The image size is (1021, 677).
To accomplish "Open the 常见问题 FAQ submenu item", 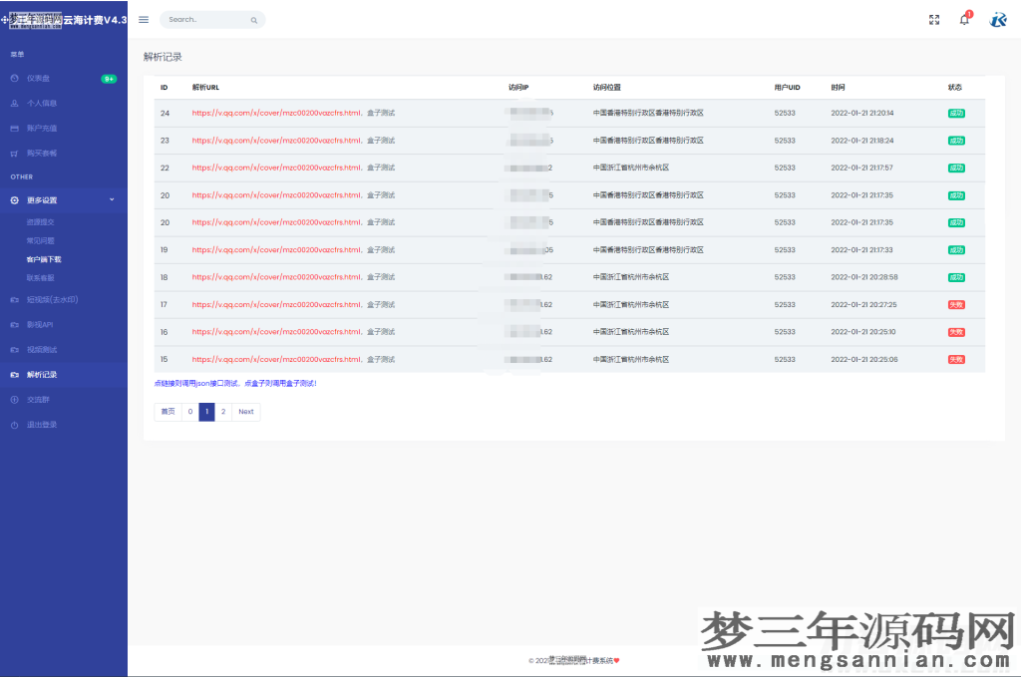I will point(48,239).
